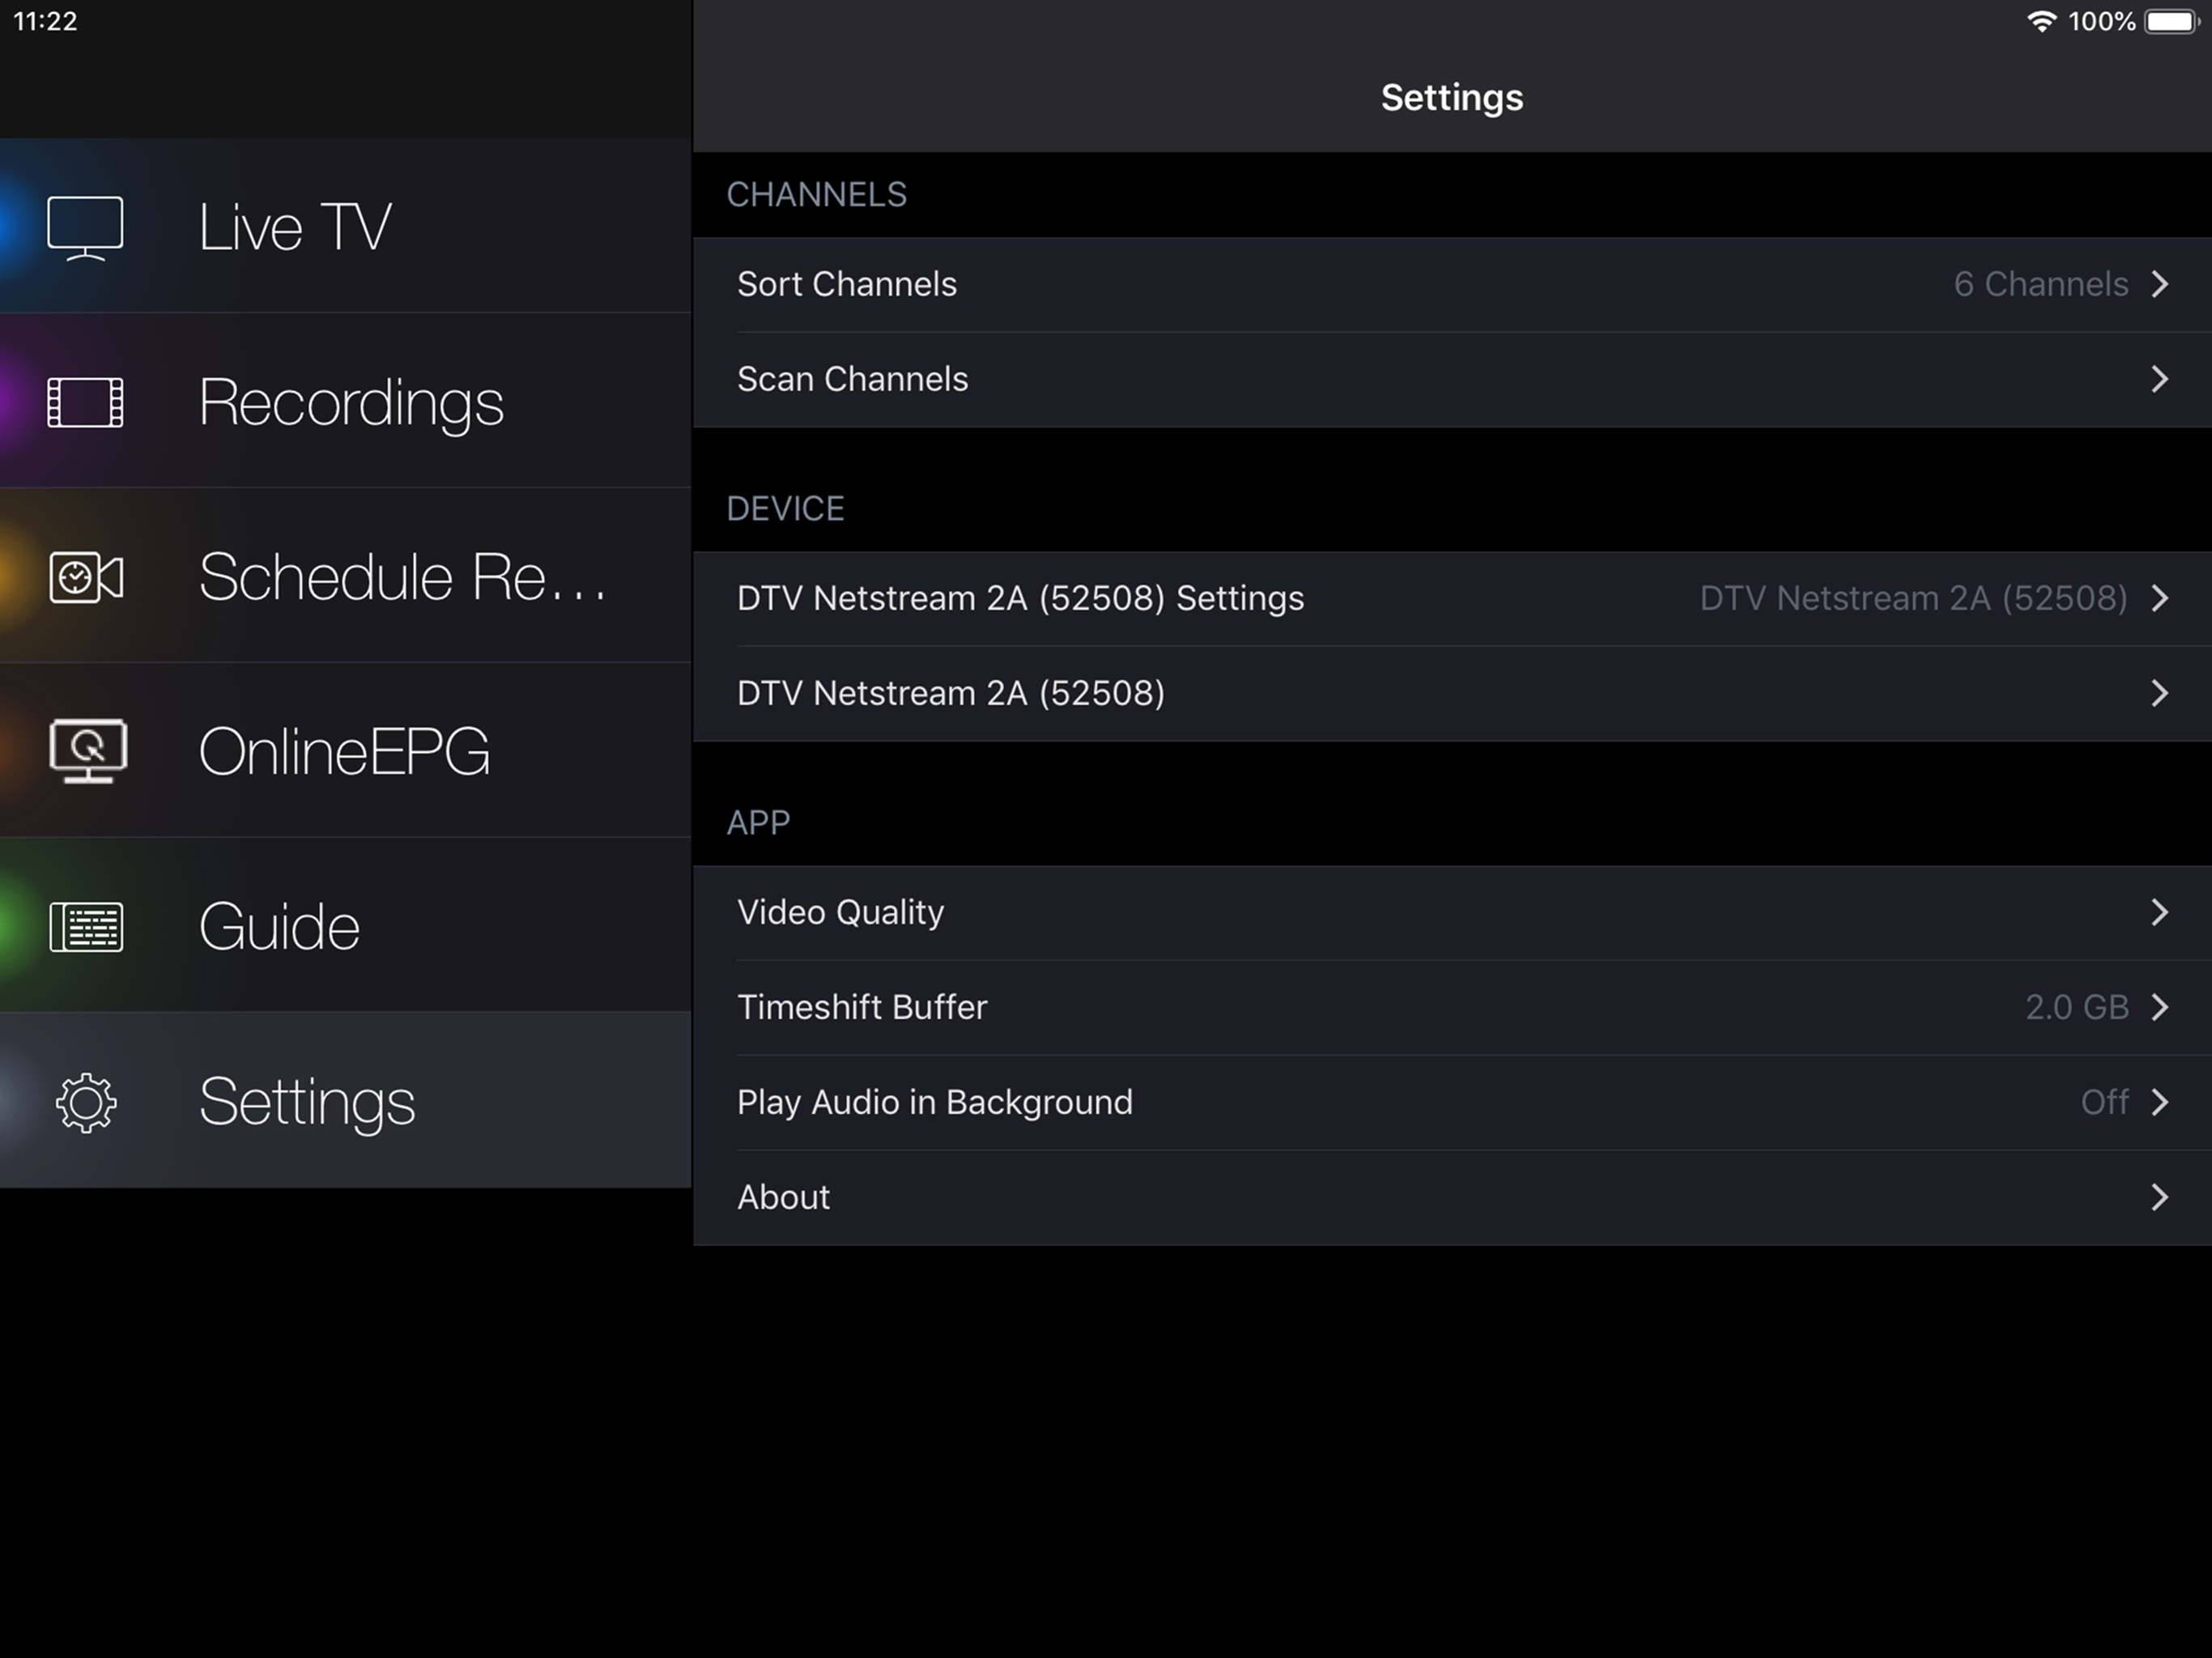
Task: Click the Live TV monitor icon
Action: [85, 228]
